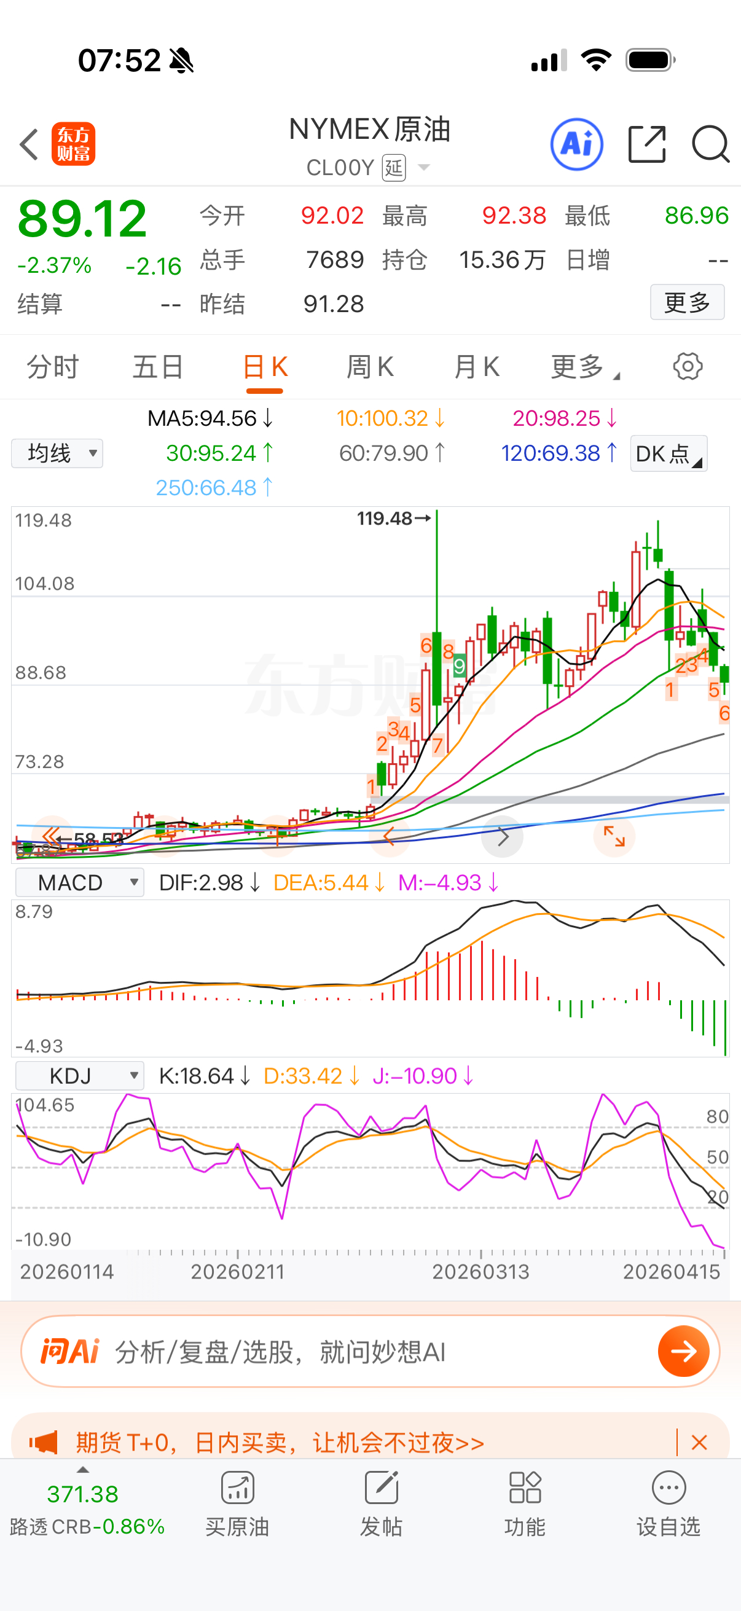
Task: Tap the megaphone announcement icon
Action: (43, 1443)
